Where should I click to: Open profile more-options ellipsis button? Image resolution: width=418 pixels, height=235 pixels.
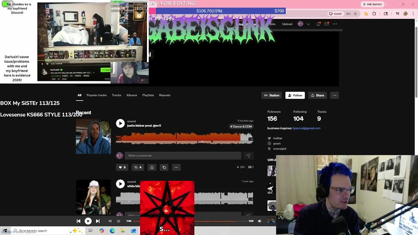334,95
